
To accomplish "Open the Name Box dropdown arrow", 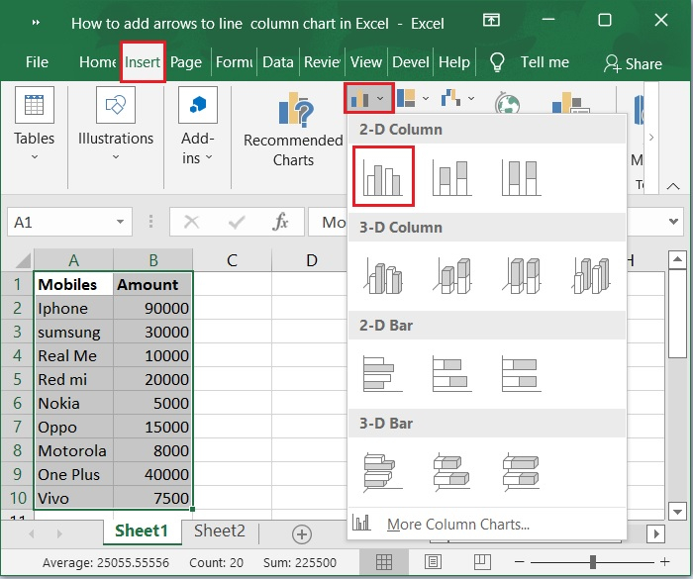I will [x=122, y=223].
